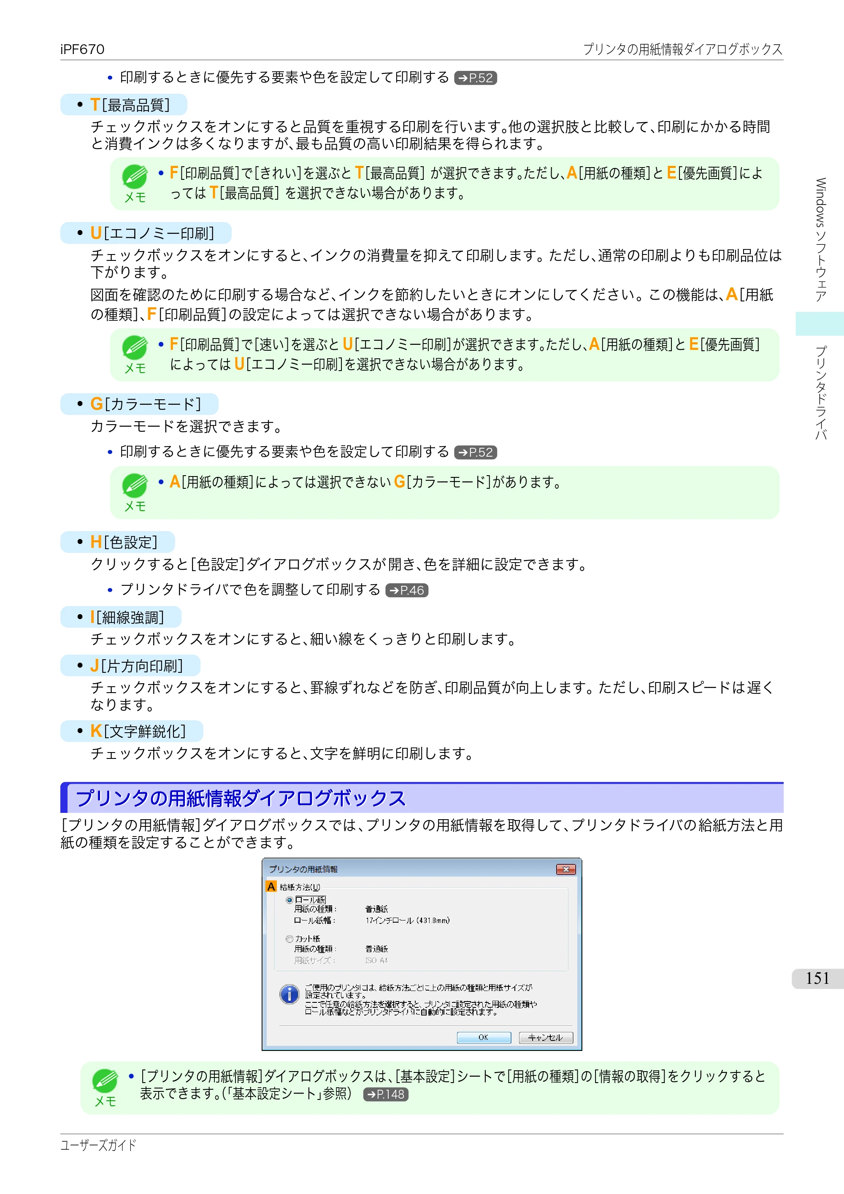Click the blue information icon in the dialog
The width and height of the screenshot is (844, 1194).
[x=289, y=994]
